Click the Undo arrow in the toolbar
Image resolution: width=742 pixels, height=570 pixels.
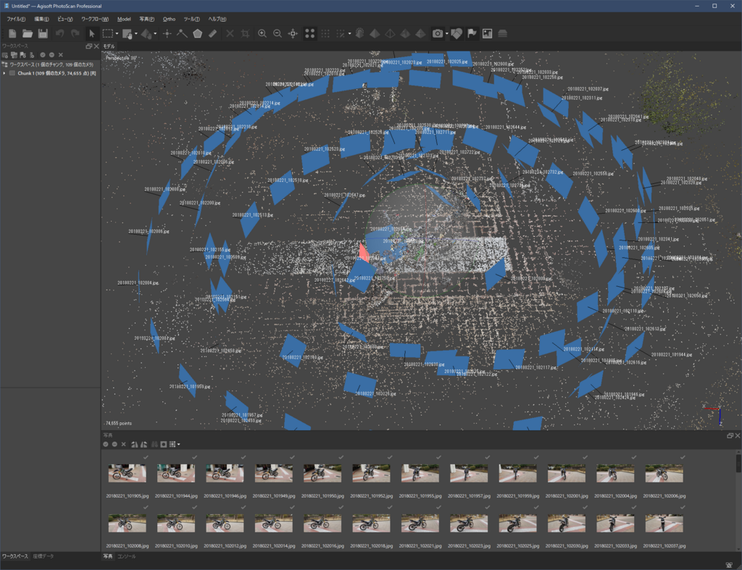[x=59, y=33]
